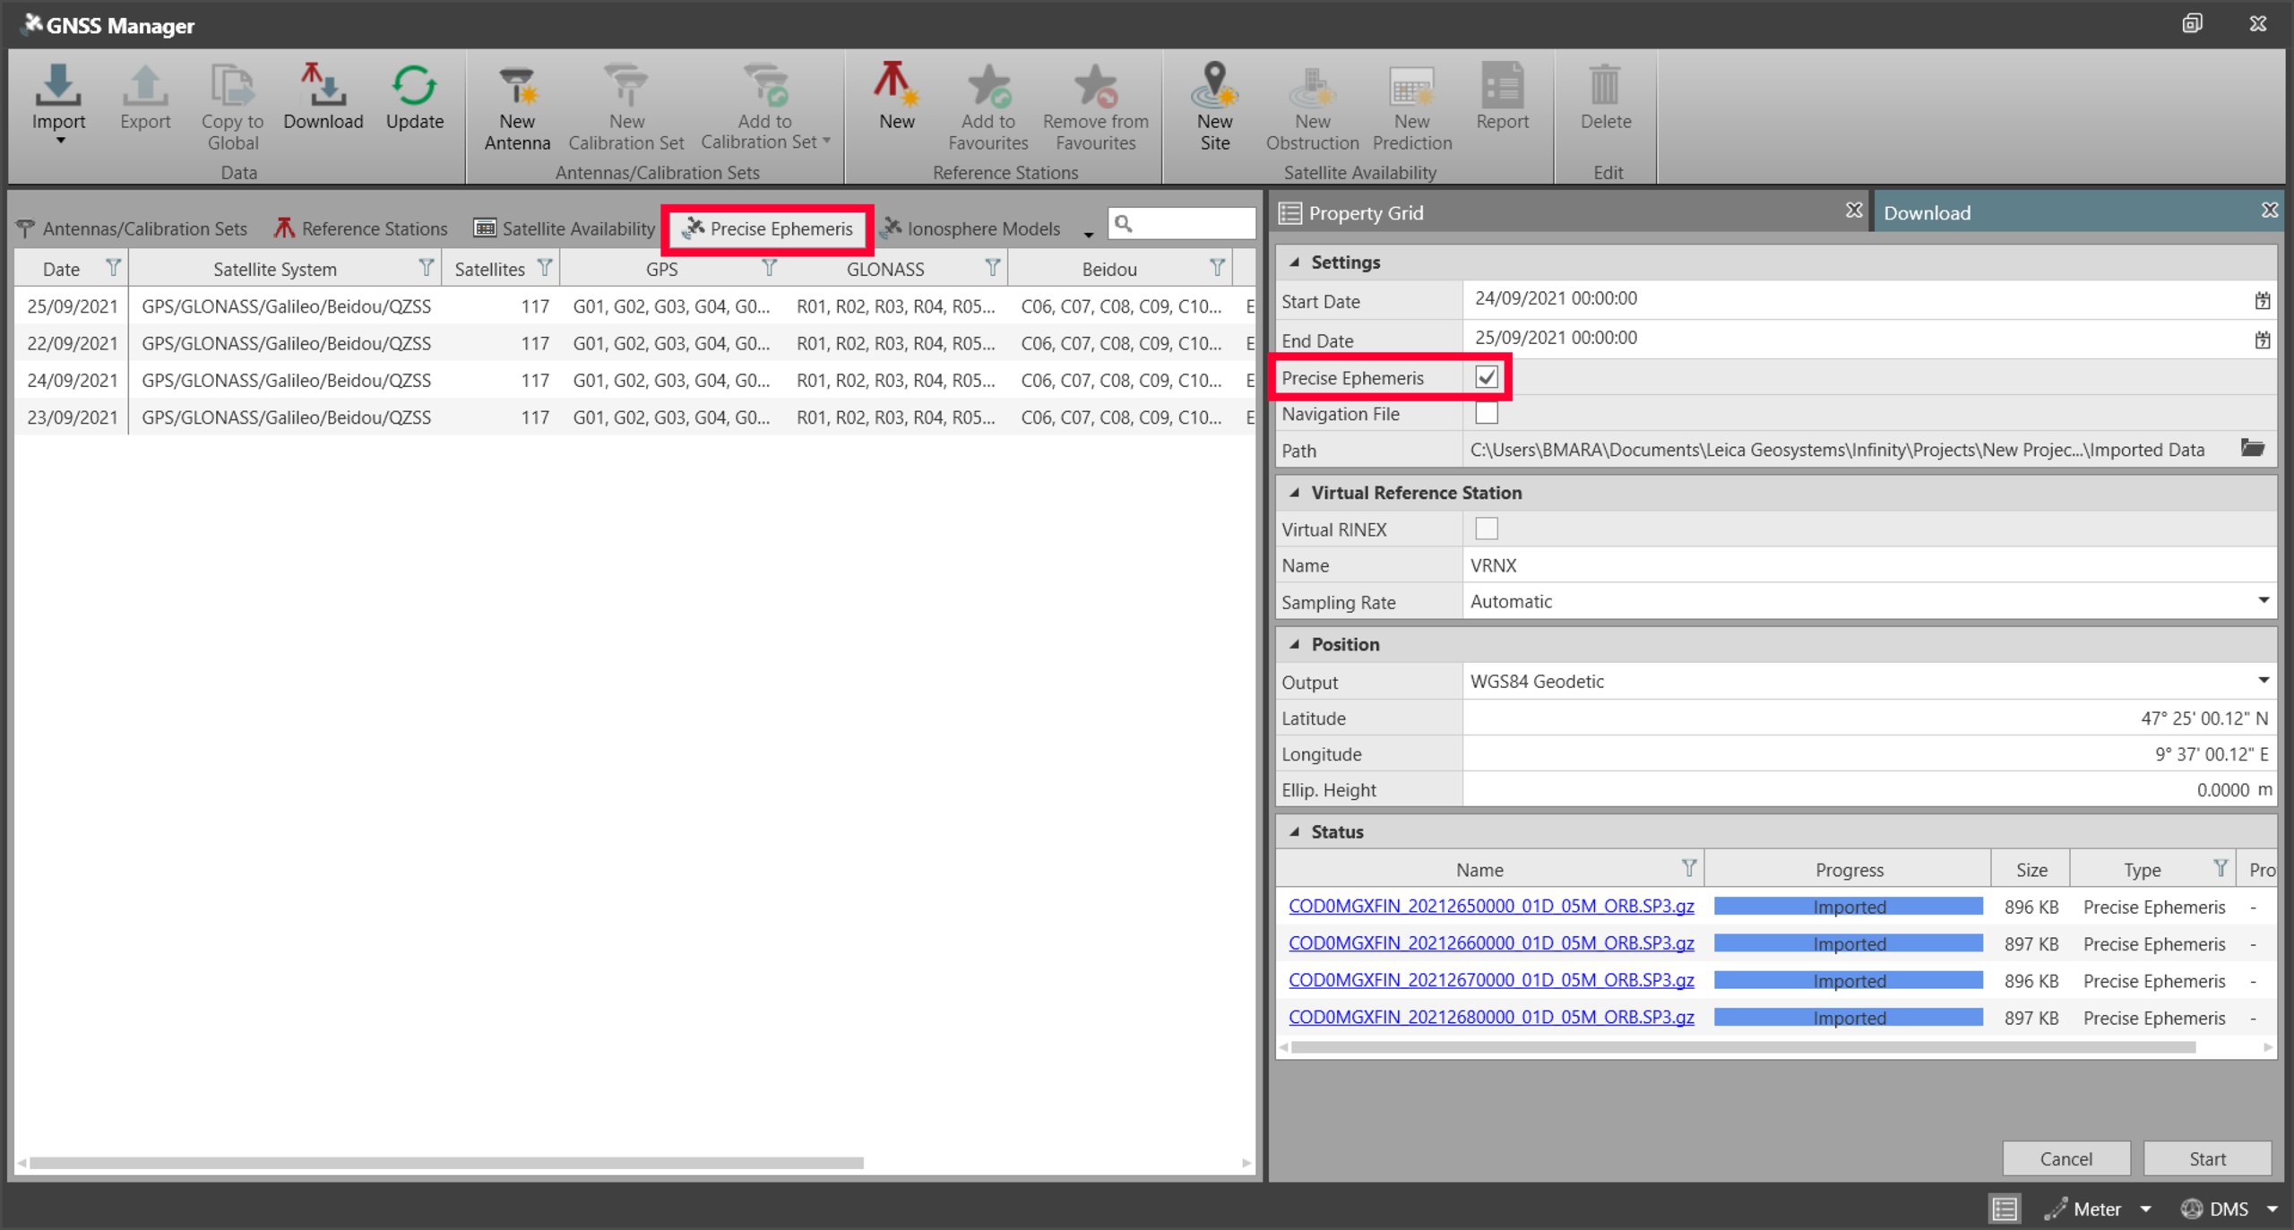Open the DMS angle format dropdown
The image size is (2294, 1230).
(x=2272, y=1209)
